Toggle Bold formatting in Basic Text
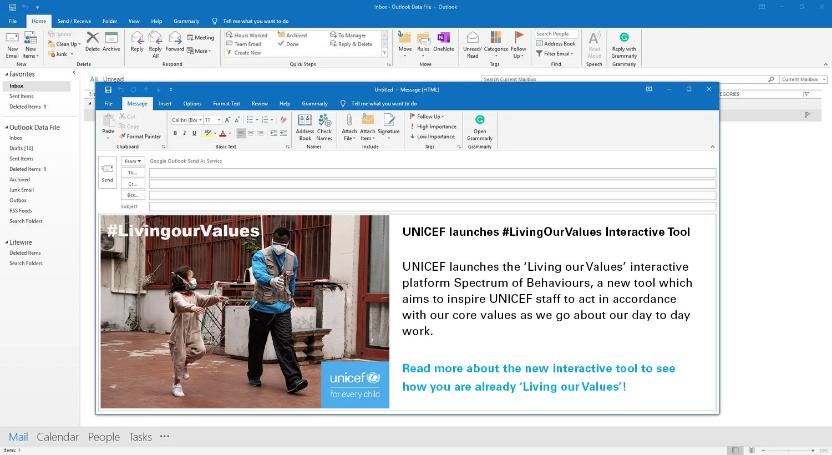 tap(175, 133)
